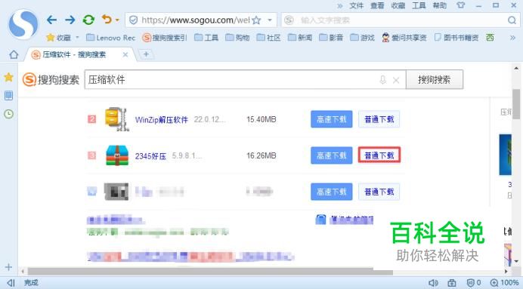The image size is (523, 289).
Task: Open favorites star in left sidebar
Action: click(8, 77)
